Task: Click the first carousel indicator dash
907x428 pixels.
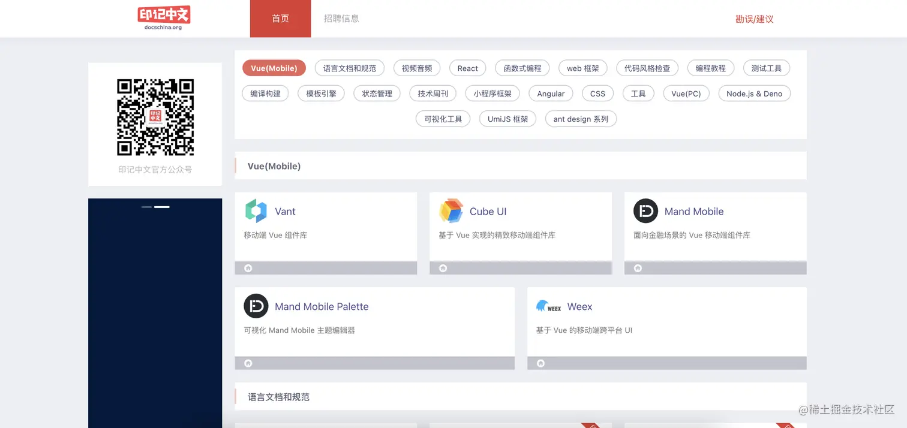Action: (x=146, y=207)
